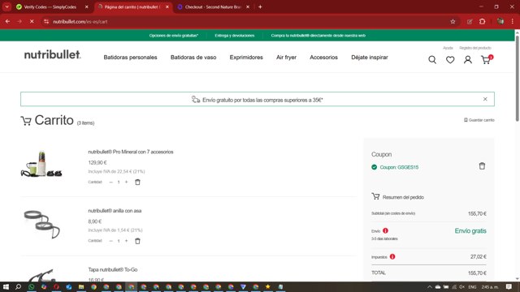Switch to Checkout Second Nature tab
This screenshot has height=292, width=520.
point(213,7)
